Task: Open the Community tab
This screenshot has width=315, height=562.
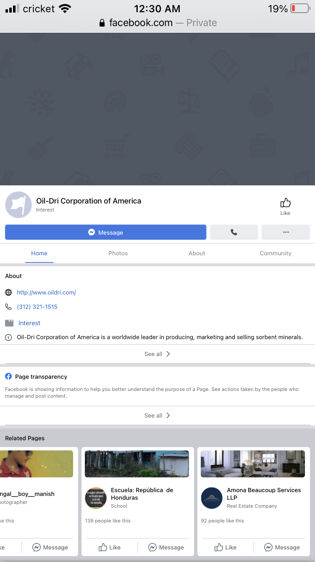Action: pos(276,253)
